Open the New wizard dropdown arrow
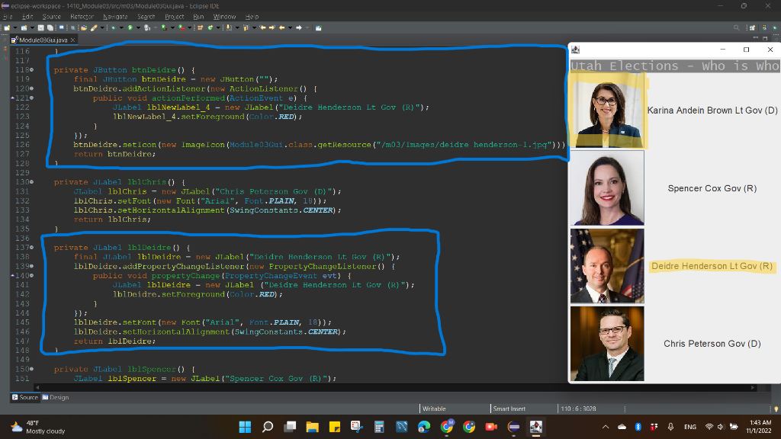The width and height of the screenshot is (781, 439). point(15,27)
